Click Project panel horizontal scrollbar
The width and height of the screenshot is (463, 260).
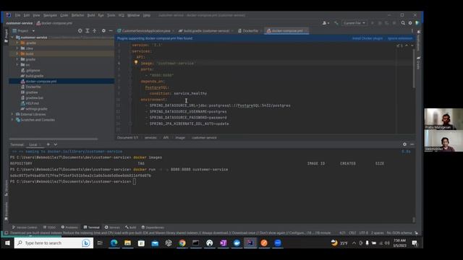click(x=54, y=139)
